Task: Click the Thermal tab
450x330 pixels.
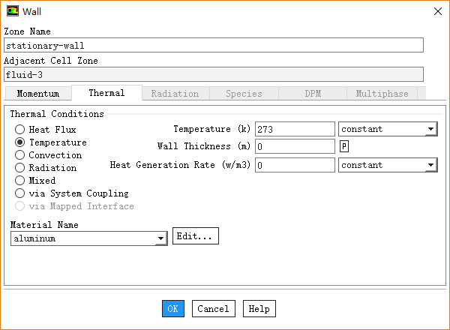Action: (106, 93)
